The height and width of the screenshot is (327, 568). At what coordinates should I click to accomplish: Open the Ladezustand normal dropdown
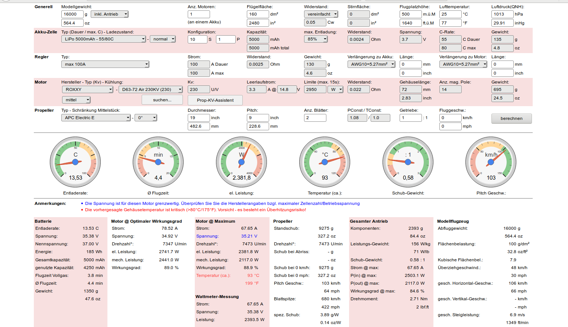[162, 39]
